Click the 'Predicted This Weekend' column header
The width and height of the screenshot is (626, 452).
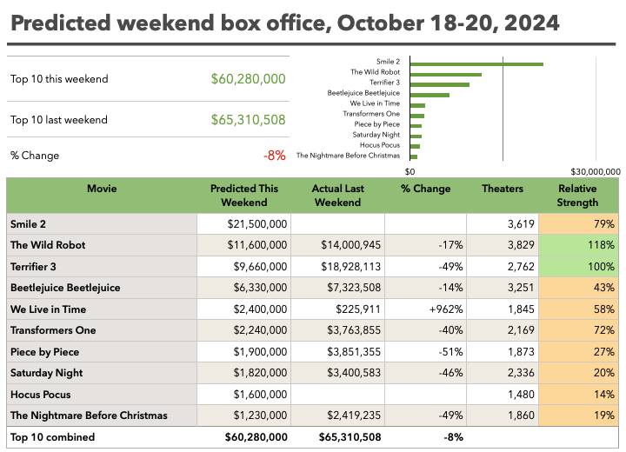(x=244, y=196)
